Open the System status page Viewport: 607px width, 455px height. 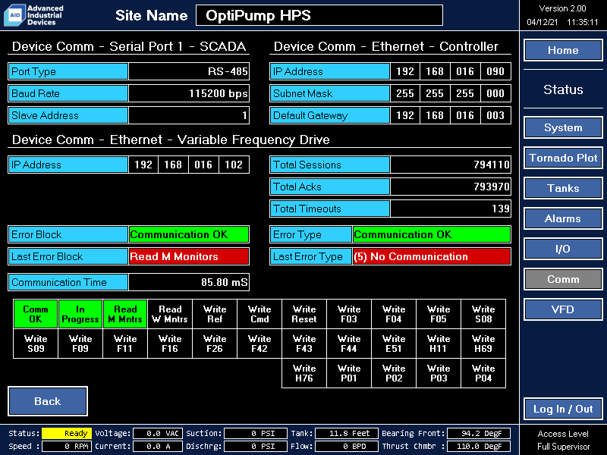click(563, 127)
